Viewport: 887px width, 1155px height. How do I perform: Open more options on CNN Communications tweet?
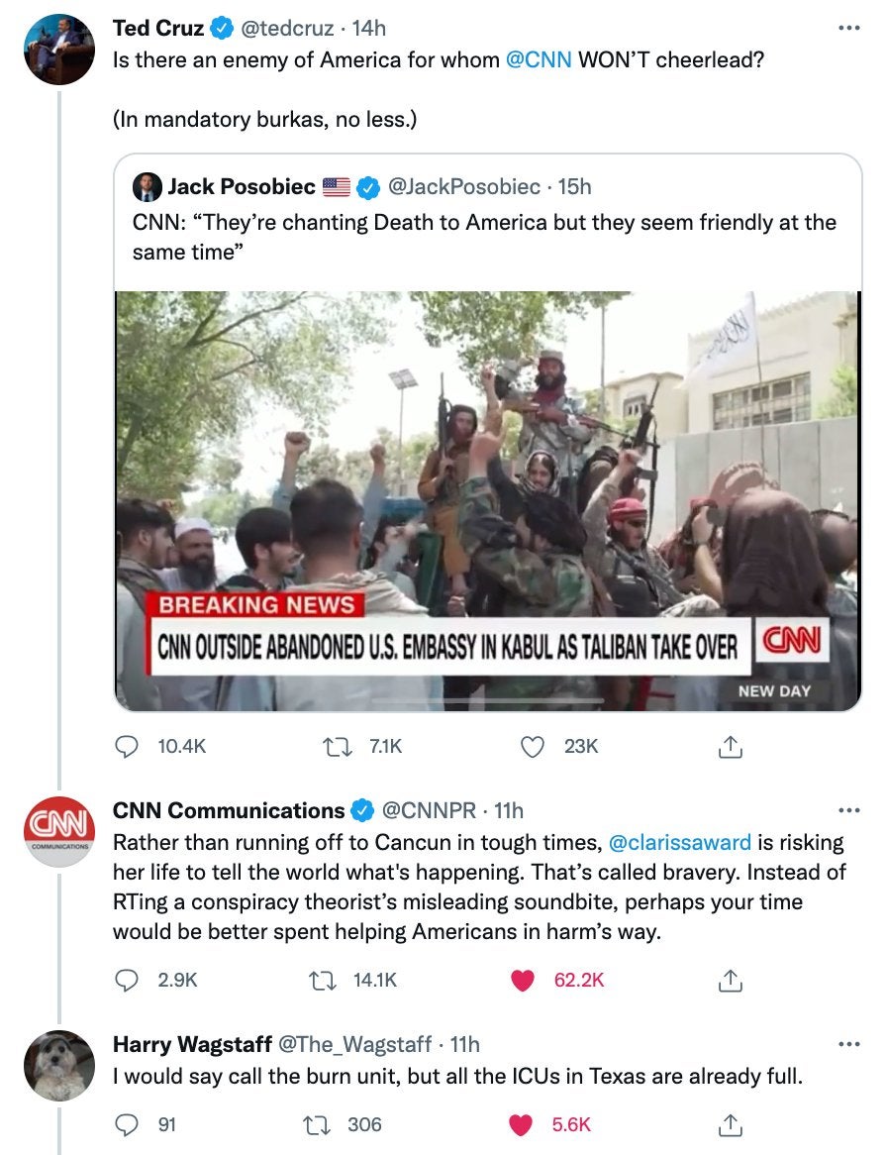[848, 810]
